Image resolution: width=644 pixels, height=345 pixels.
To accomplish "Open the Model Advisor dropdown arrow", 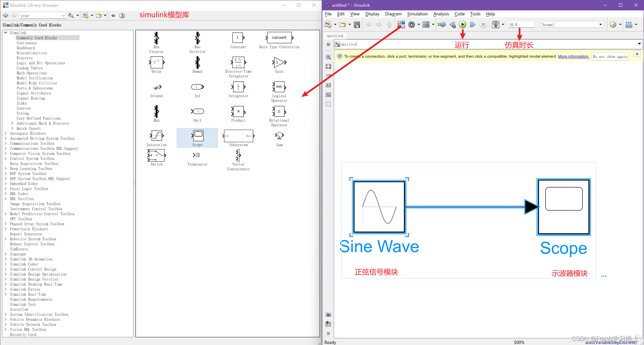I will point(620,24).
